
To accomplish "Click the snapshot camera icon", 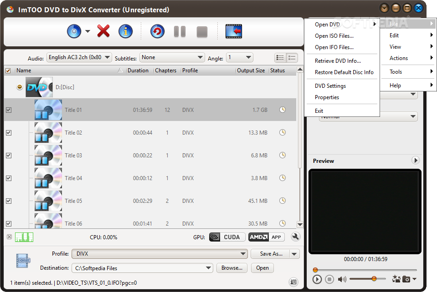I will [x=406, y=279].
